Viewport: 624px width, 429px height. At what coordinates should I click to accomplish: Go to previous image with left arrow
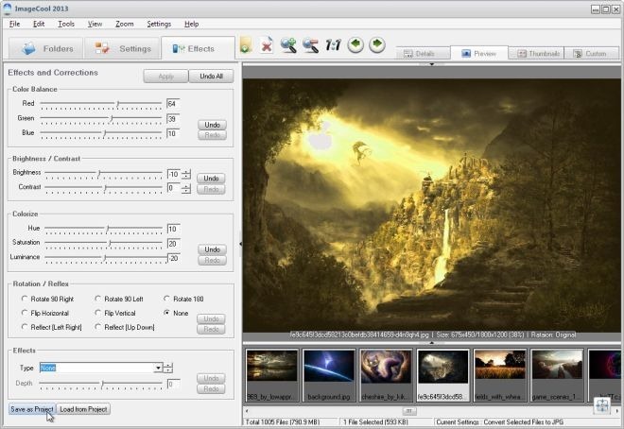pos(355,44)
